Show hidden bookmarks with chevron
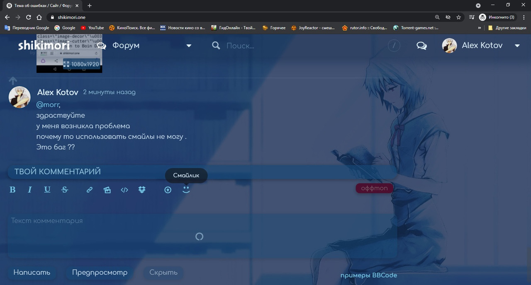The image size is (531, 285). click(480, 28)
